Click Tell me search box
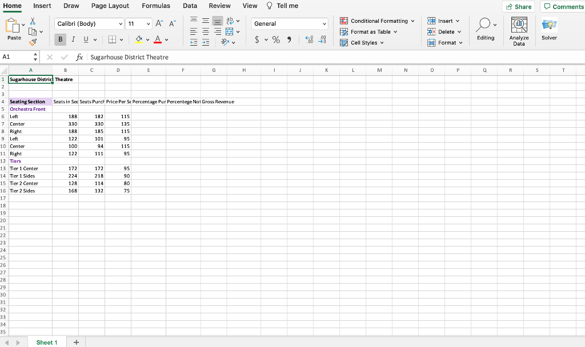This screenshot has width=585, height=347. [282, 6]
